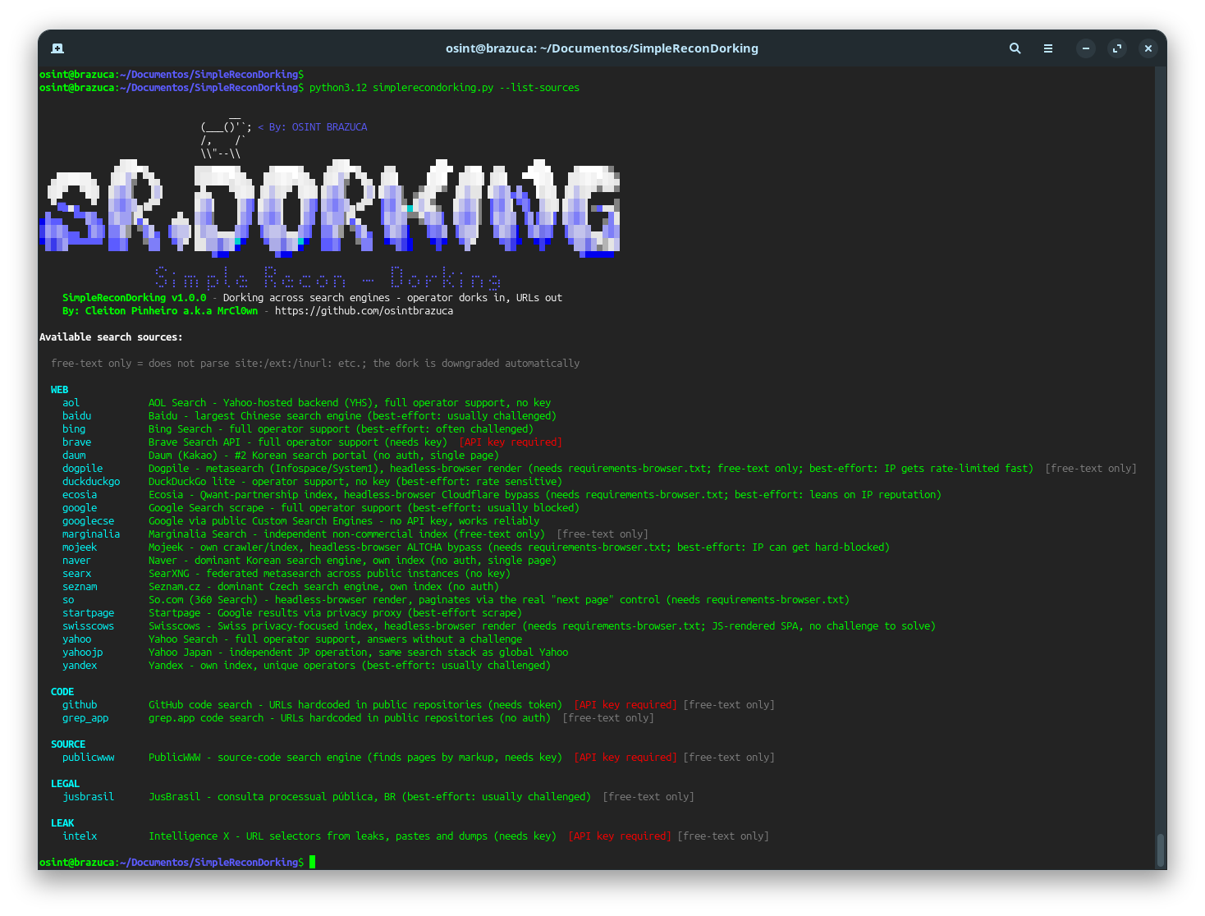Click '[API key required]' on the publicwww row
This screenshot has width=1205, height=916.
click(x=625, y=758)
